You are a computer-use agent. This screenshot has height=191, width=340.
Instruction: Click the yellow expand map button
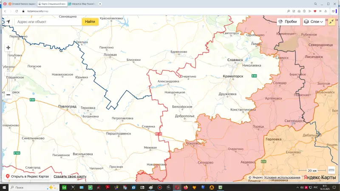(x=331, y=22)
